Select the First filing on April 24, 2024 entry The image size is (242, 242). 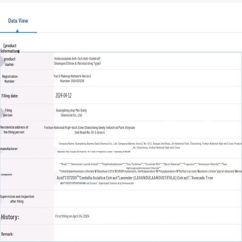(72, 216)
